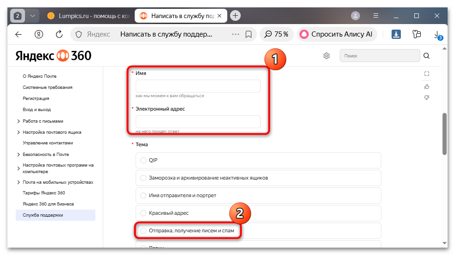Close the Написать в службу tab

[219, 16]
